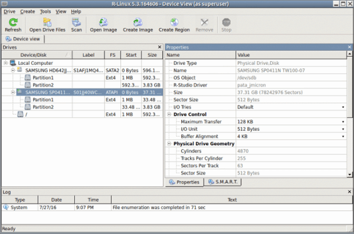Click the Local Computer icon in Drives

tap(13, 62)
